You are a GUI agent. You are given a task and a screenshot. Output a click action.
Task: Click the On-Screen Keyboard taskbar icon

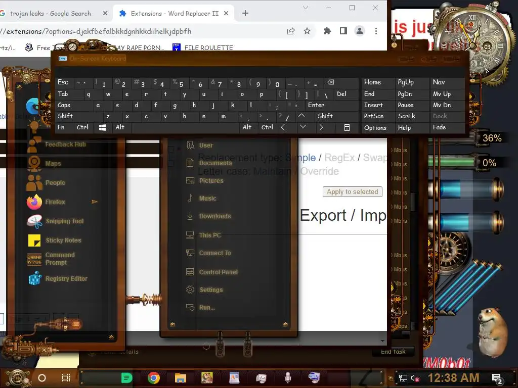[314, 377]
